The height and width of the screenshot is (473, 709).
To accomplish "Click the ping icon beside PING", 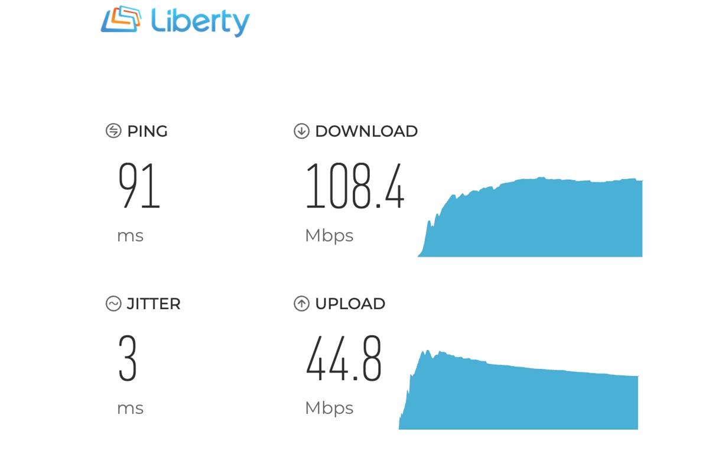I will [113, 131].
